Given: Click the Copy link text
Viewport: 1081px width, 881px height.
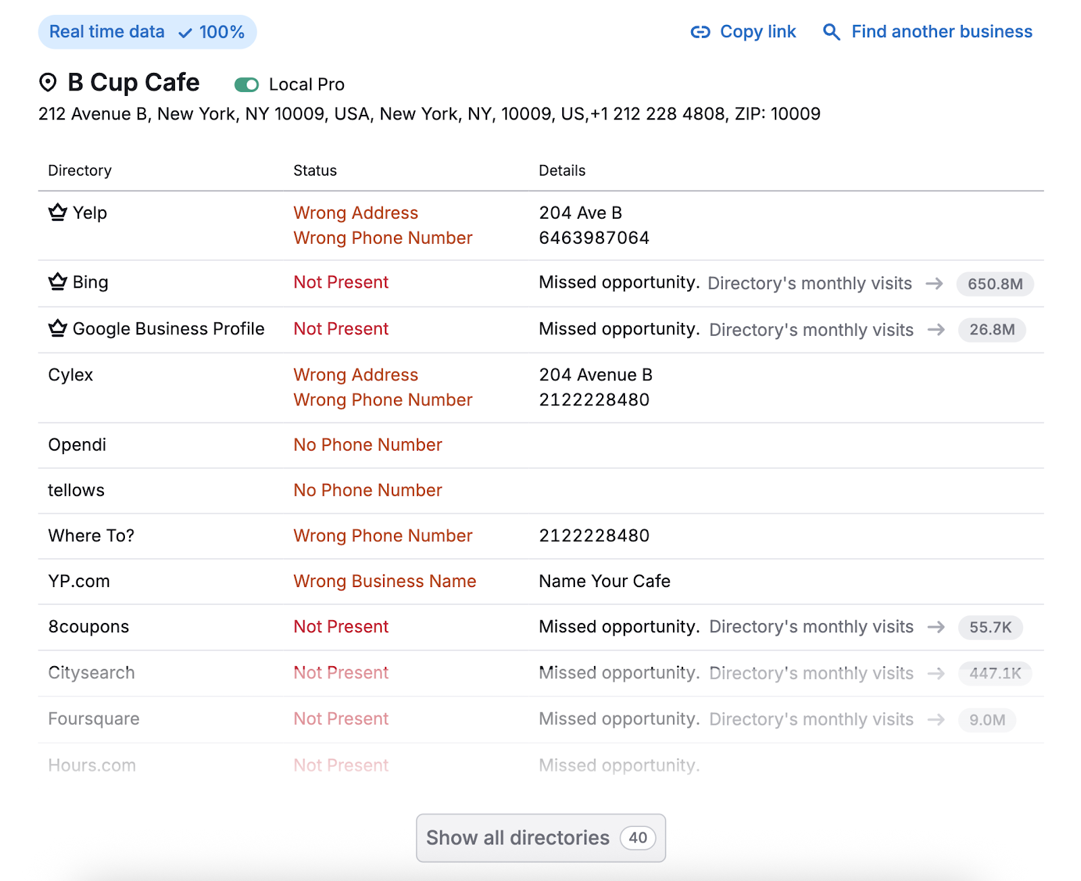Looking at the screenshot, I should point(757,32).
